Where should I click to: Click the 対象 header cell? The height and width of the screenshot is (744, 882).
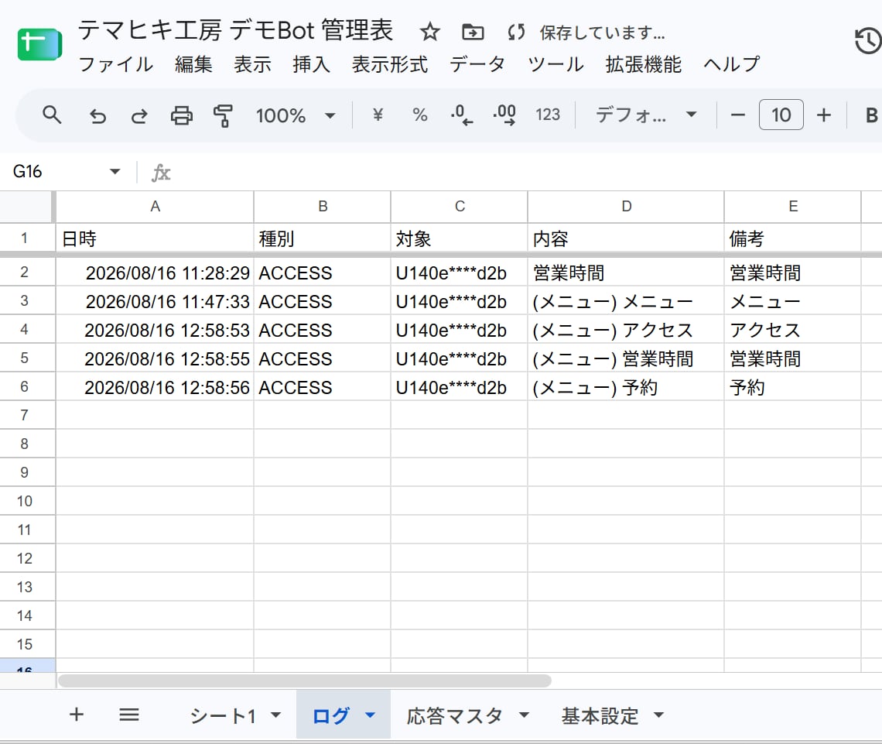[460, 238]
